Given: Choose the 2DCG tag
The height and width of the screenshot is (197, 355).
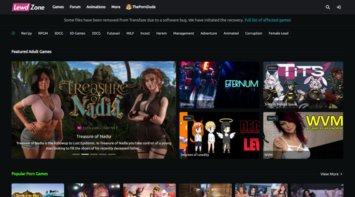Looking at the screenshot, I should 96,33.
